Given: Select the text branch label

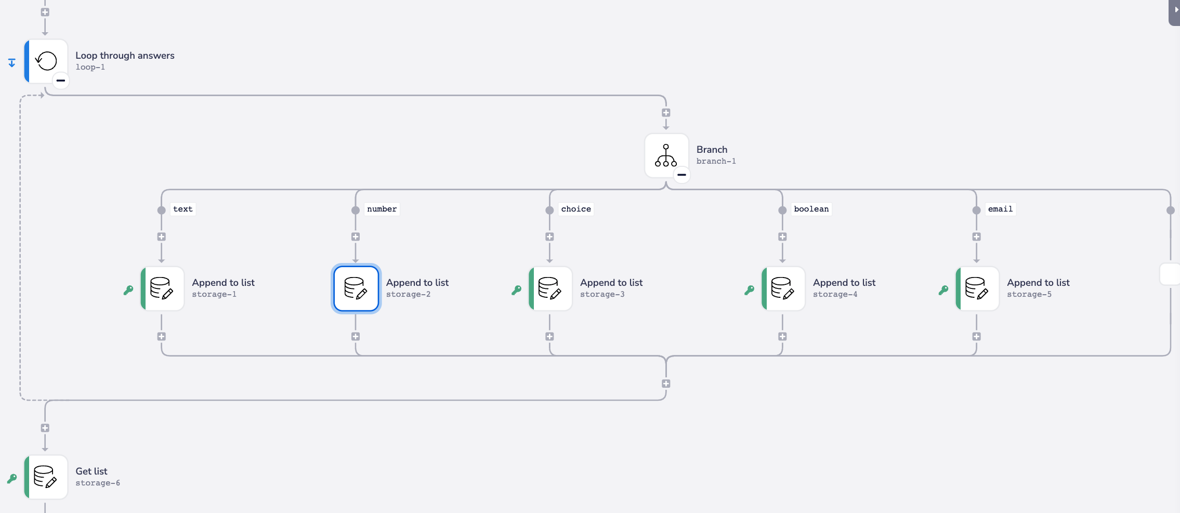Looking at the screenshot, I should (182, 208).
